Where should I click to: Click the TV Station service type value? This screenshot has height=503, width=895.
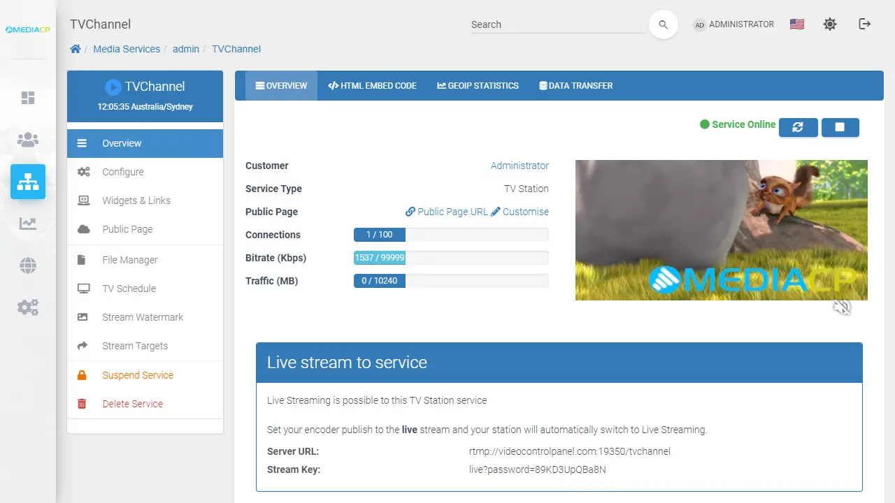pyautogui.click(x=527, y=189)
